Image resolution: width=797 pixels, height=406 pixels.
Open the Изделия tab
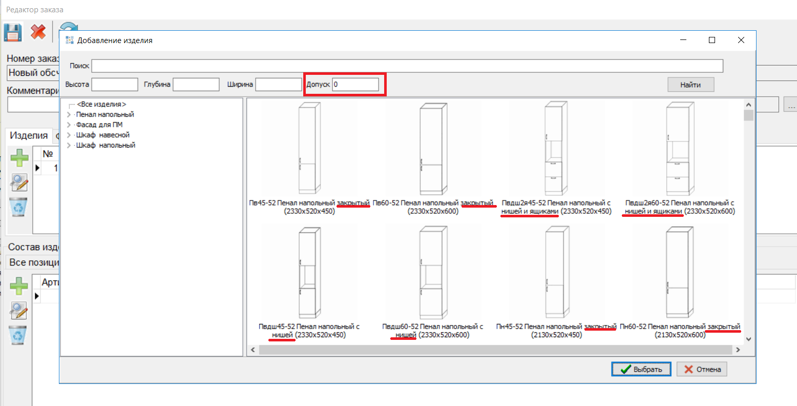click(x=29, y=135)
